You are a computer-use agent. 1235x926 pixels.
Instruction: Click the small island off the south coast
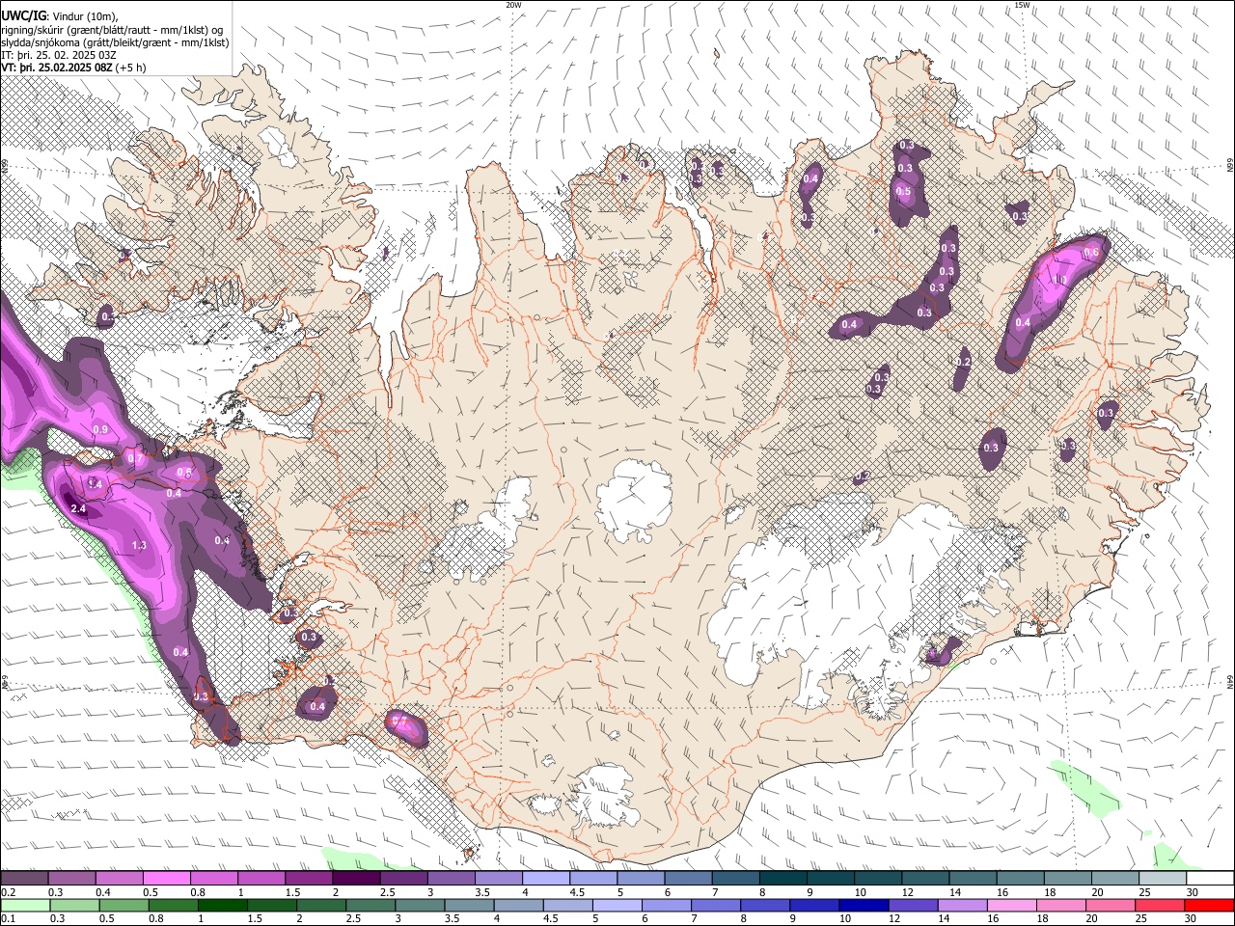click(x=471, y=853)
